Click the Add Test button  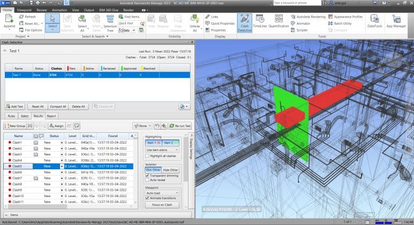click(15, 107)
